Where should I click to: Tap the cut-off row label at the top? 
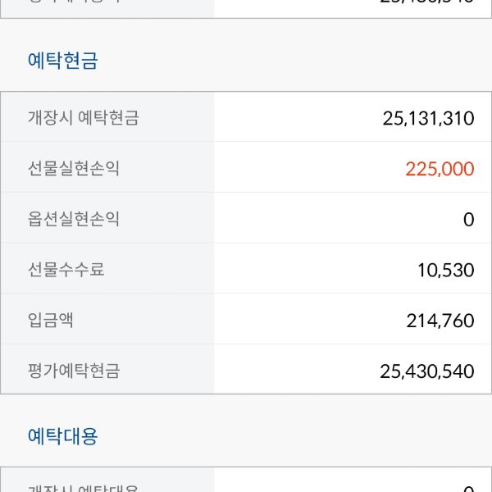coord(74,3)
